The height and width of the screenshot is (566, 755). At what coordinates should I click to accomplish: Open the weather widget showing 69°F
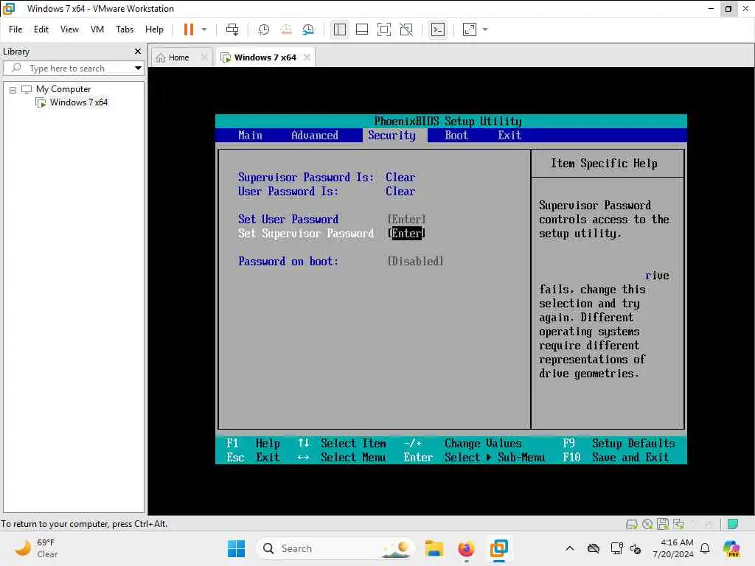[36, 548]
